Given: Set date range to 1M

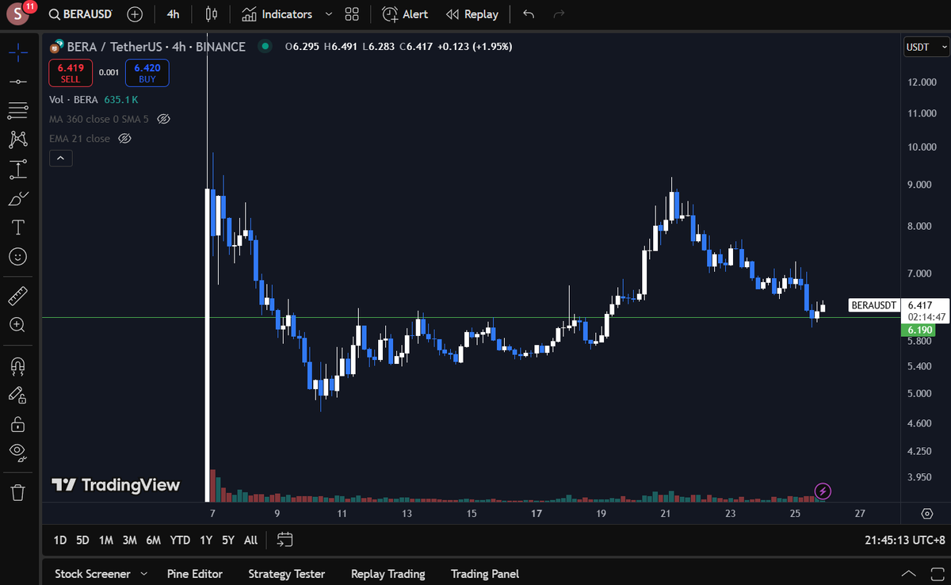Looking at the screenshot, I should [105, 540].
